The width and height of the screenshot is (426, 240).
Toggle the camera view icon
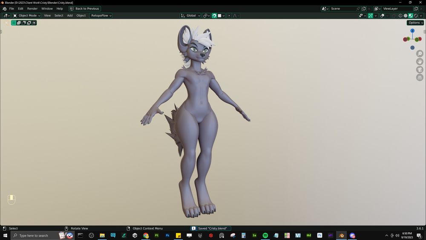(x=420, y=69)
